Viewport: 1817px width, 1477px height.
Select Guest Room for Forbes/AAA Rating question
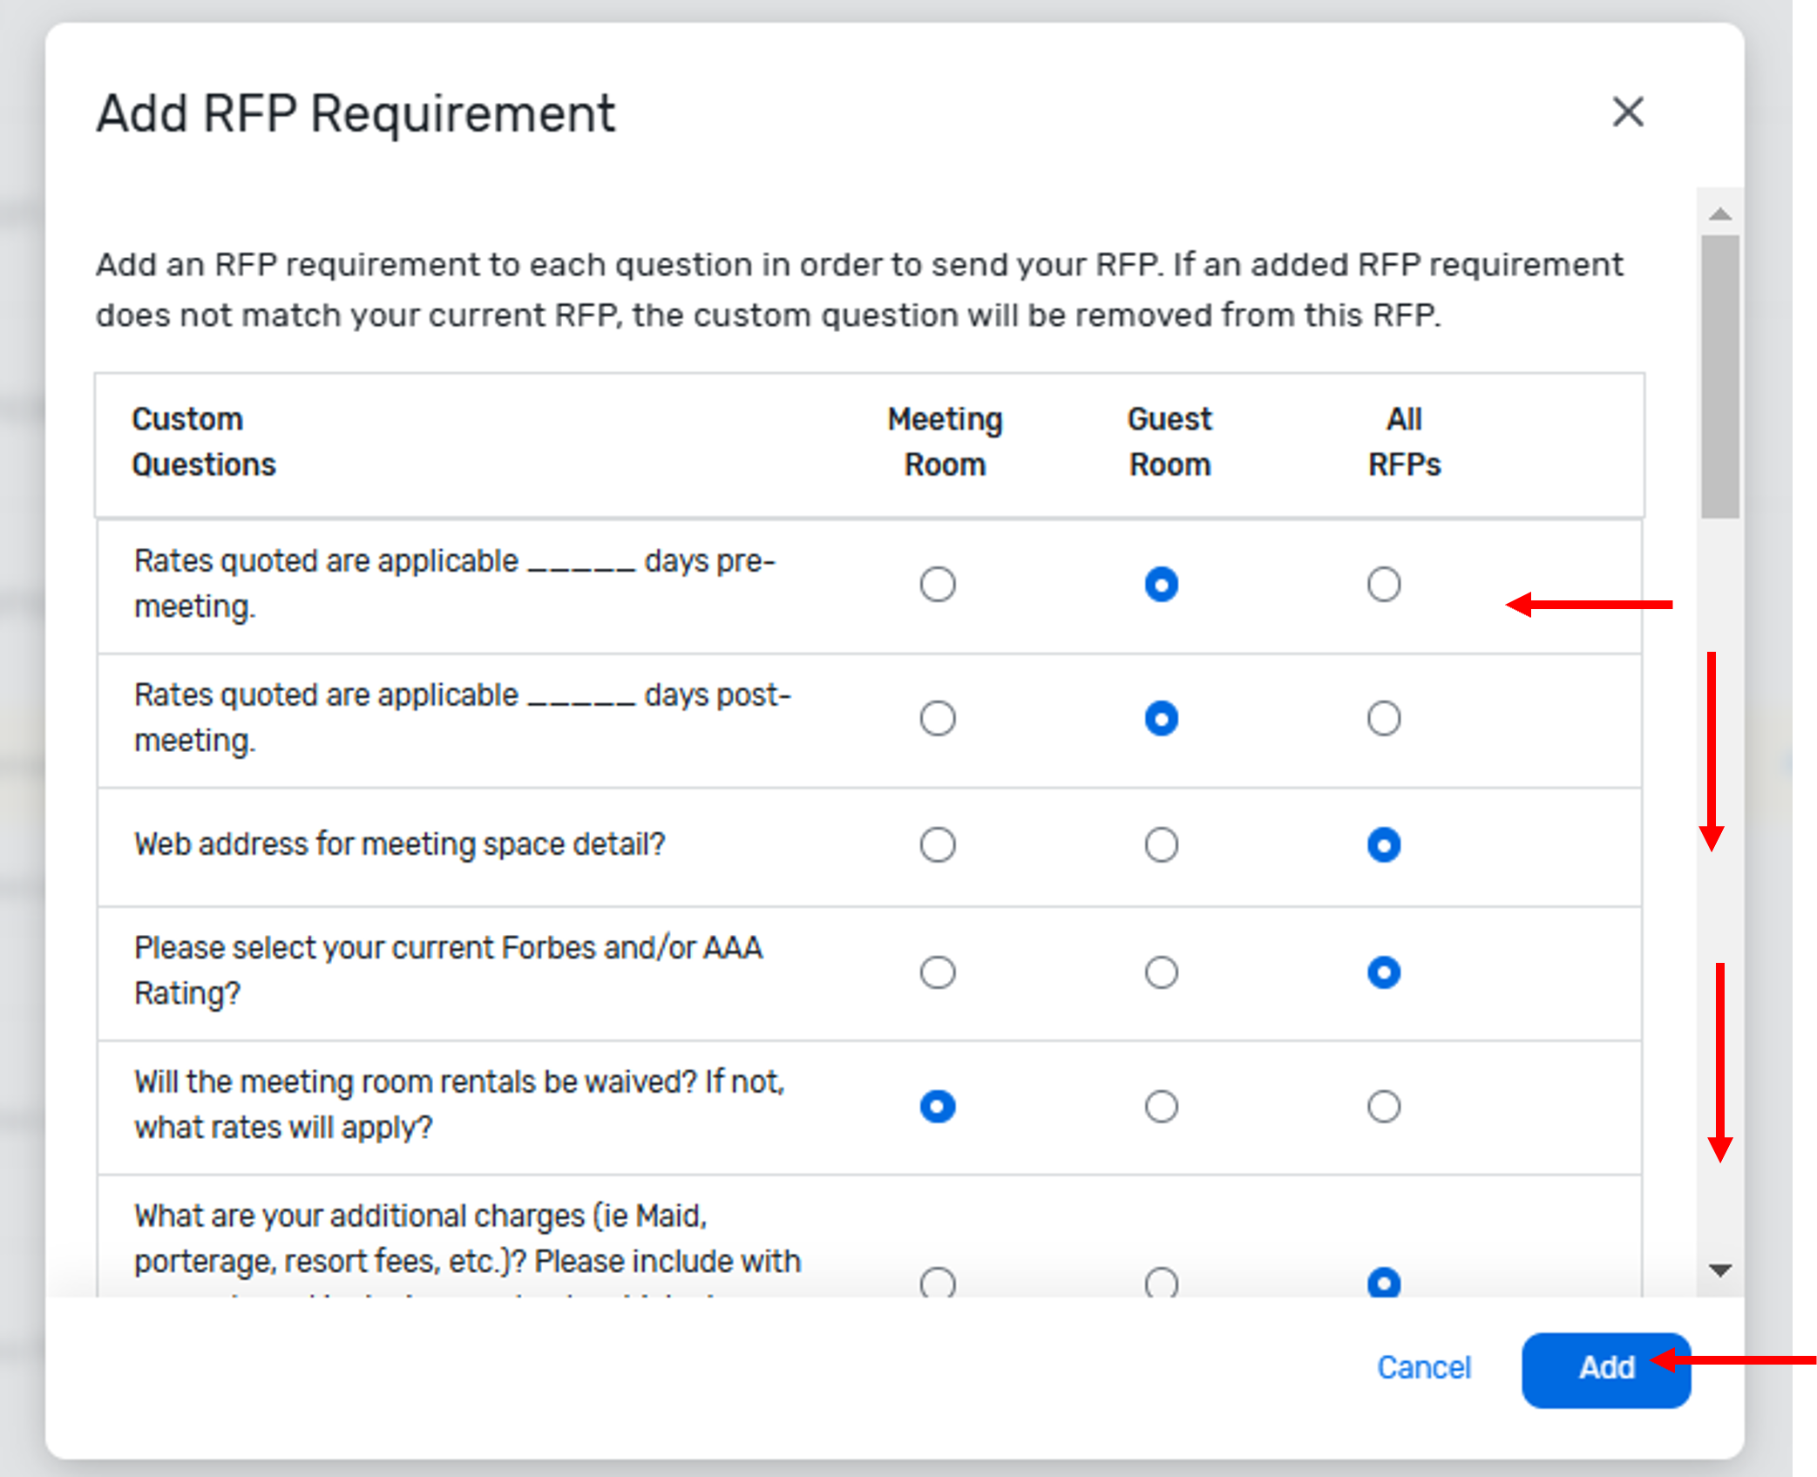(1160, 972)
